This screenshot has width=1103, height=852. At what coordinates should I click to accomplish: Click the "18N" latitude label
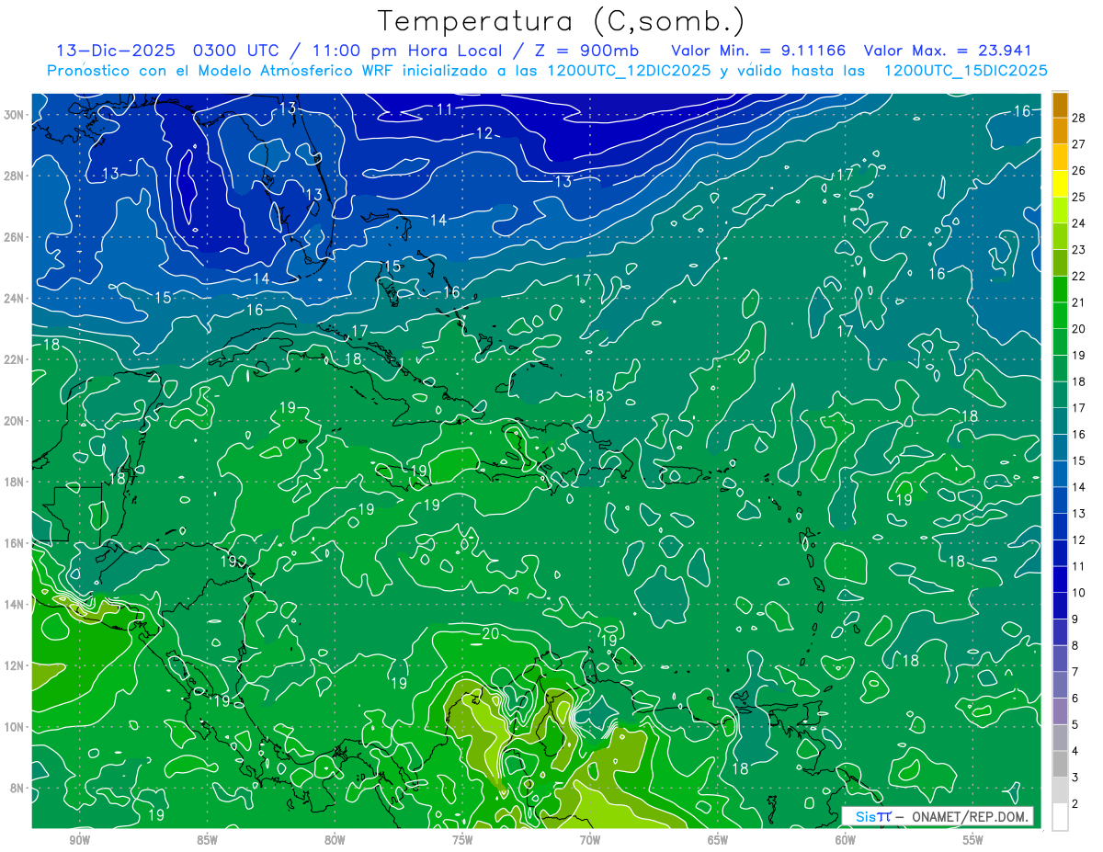click(16, 482)
